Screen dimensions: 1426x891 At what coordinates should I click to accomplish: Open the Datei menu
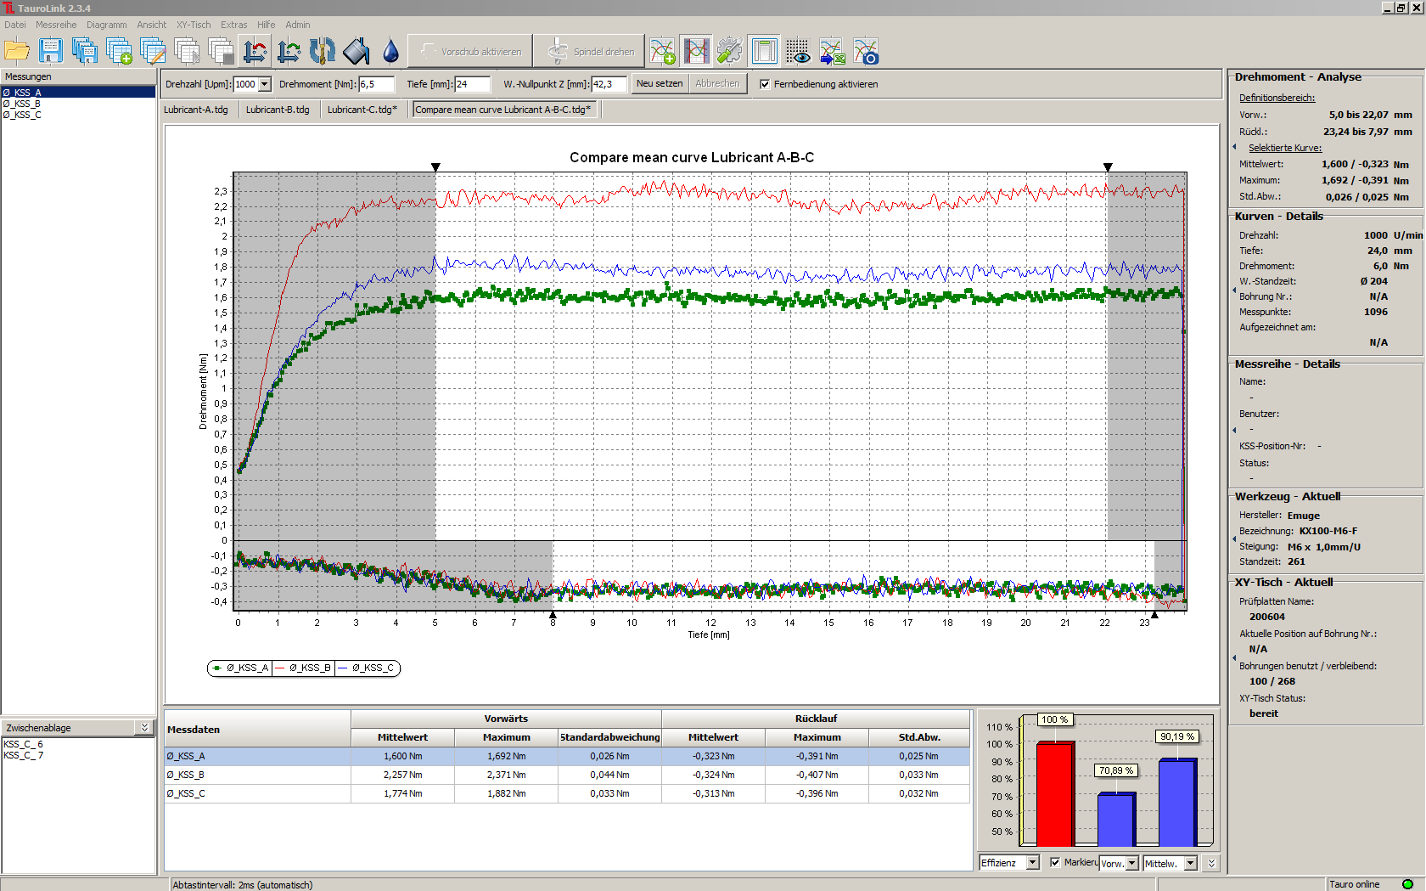15,25
